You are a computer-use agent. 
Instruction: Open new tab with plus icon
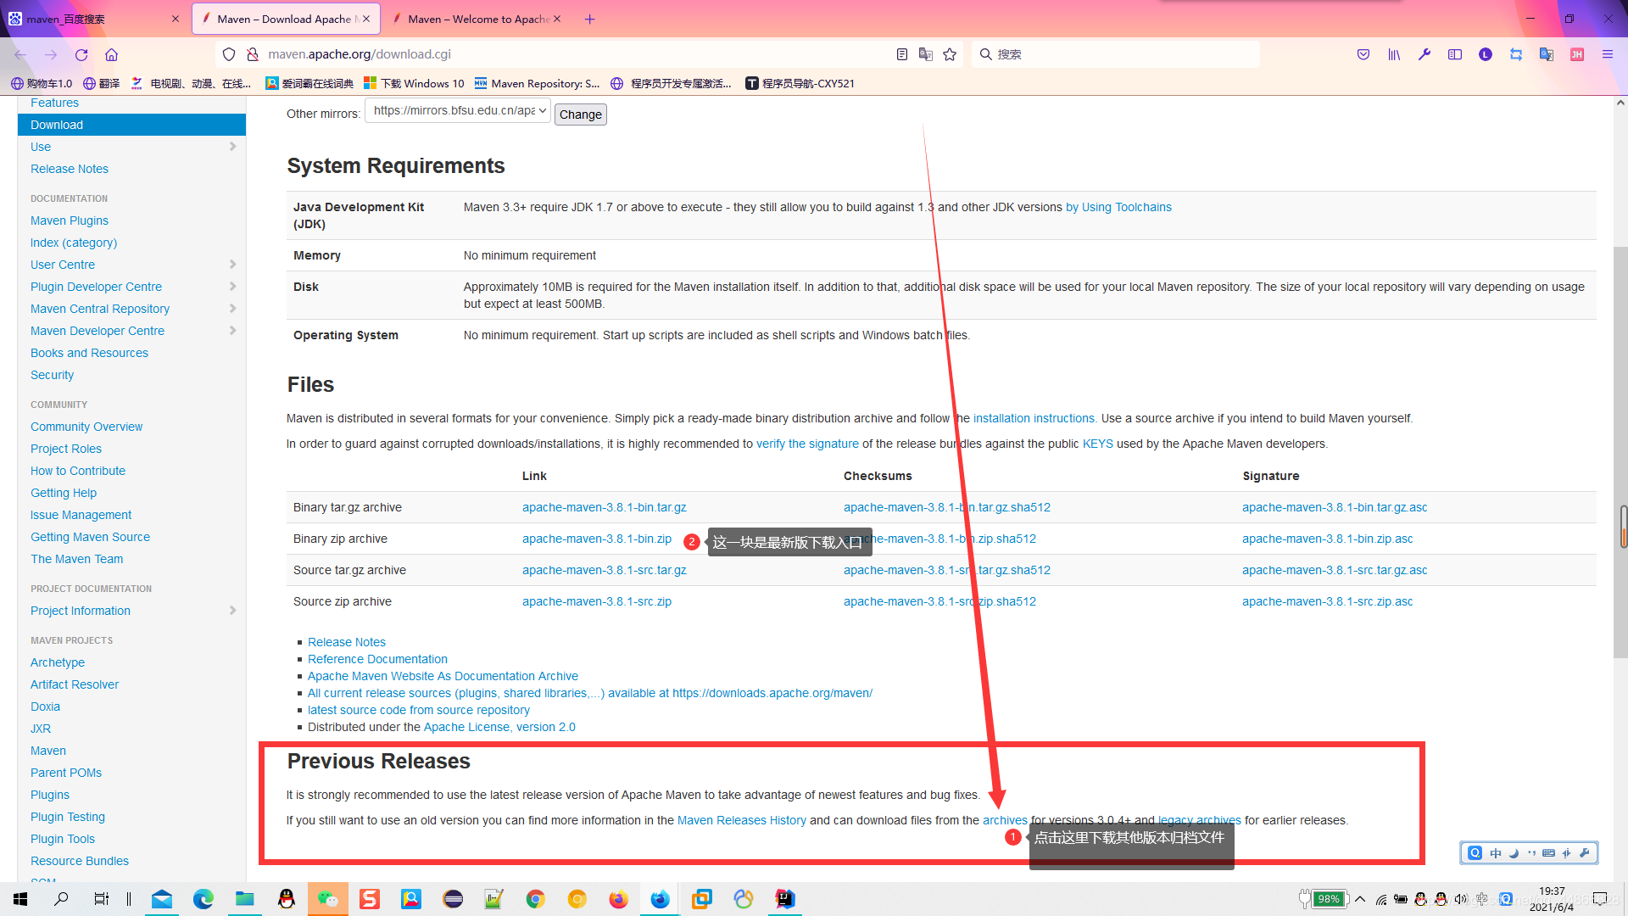click(x=589, y=19)
